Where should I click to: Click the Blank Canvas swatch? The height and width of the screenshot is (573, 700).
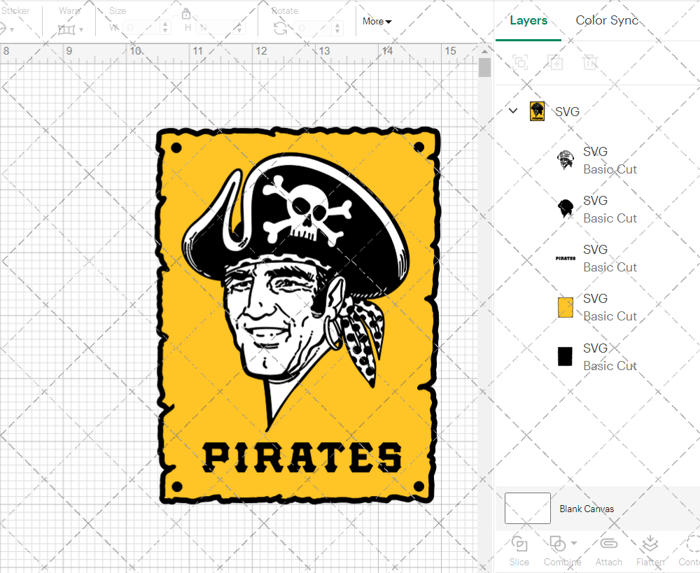click(x=528, y=509)
